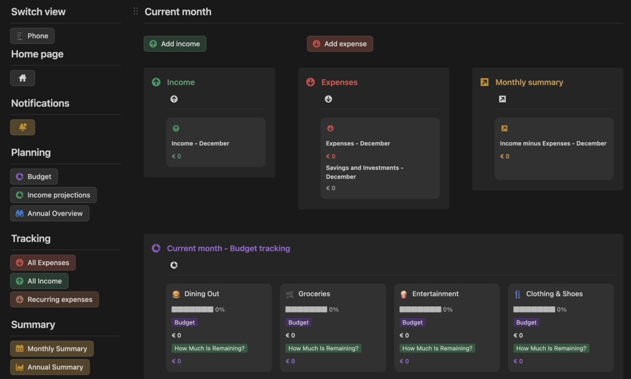Viewport: 631px width, 379px height.
Task: Click the six-dot drag handle beside Current month
Action: coord(136,11)
